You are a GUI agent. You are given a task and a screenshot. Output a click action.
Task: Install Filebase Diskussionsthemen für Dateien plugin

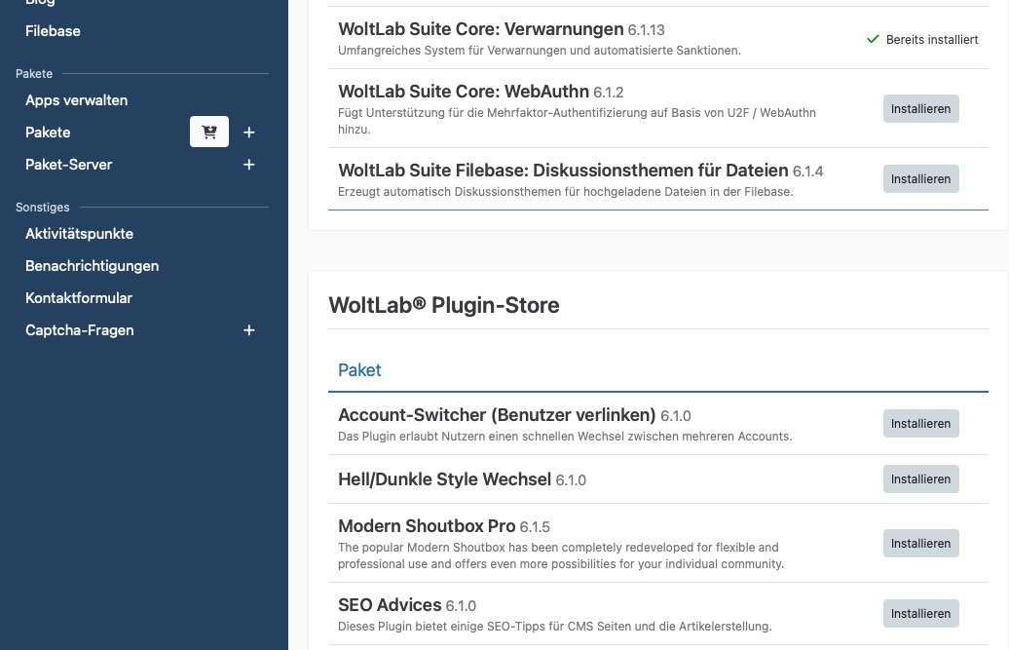(x=920, y=179)
